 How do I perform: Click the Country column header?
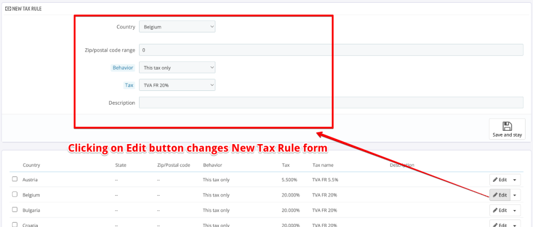[31, 165]
